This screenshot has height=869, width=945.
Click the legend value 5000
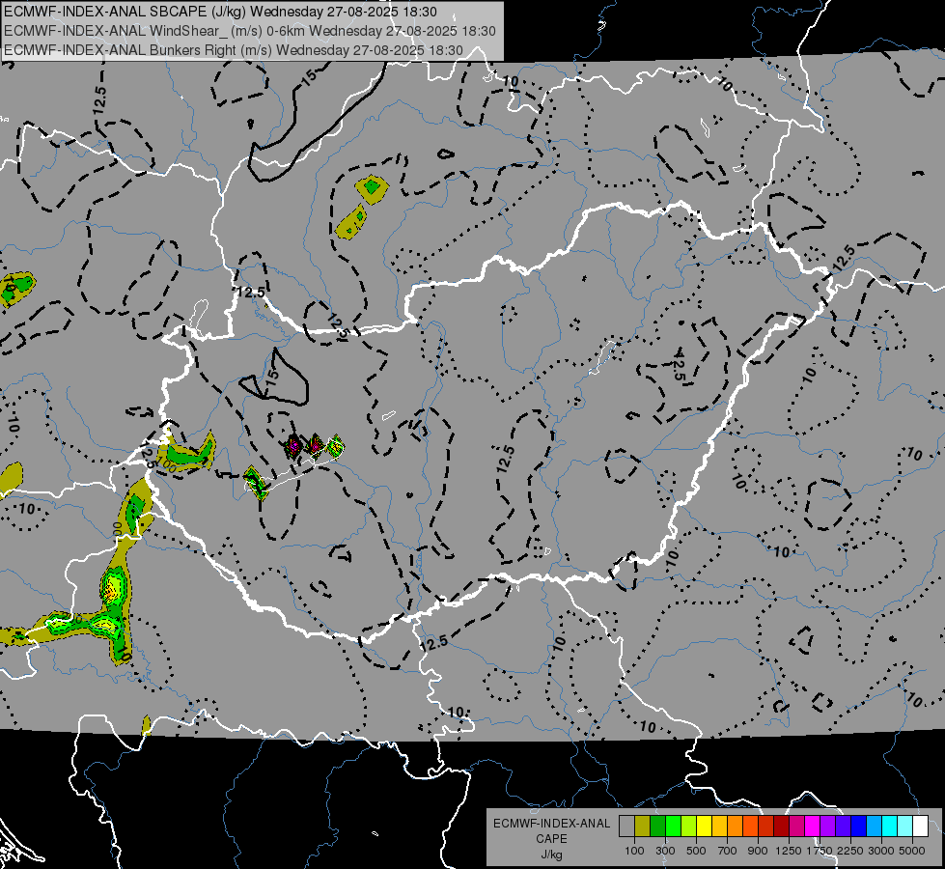[912, 851]
